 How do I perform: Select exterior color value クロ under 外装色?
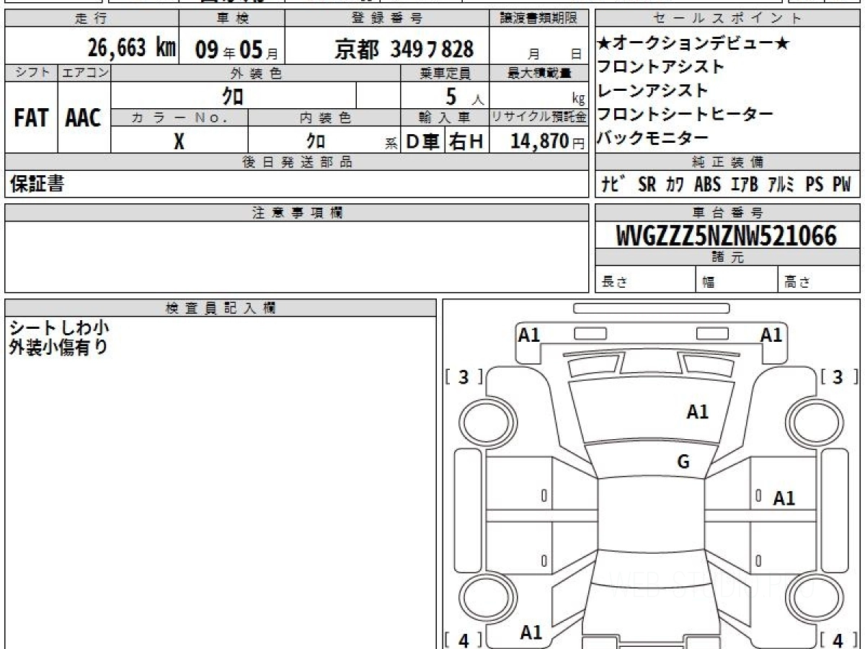(233, 95)
